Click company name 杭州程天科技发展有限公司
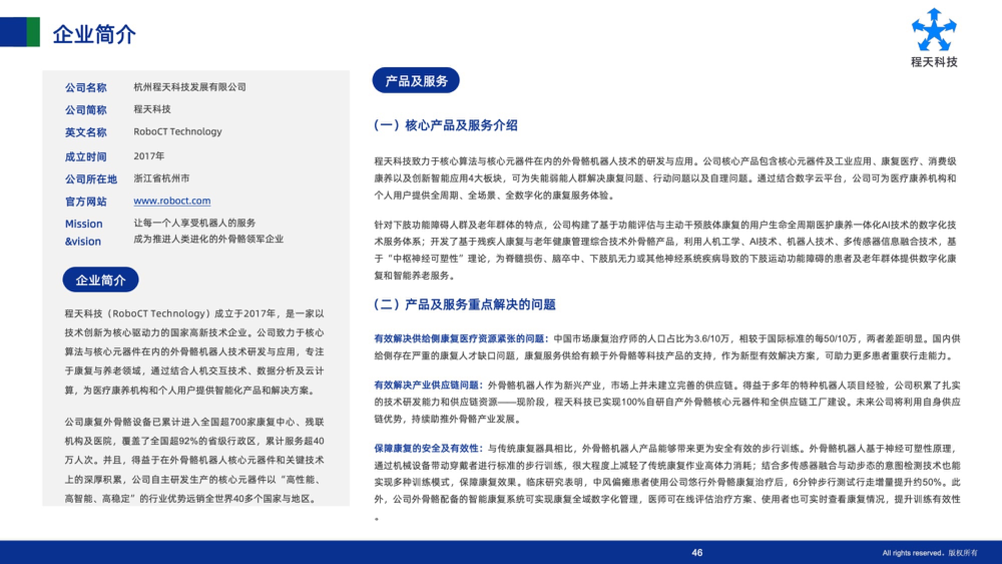This screenshot has height=564, width=1002. click(190, 87)
